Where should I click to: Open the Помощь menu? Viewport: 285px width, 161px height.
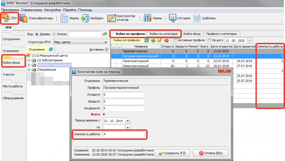[85, 10]
